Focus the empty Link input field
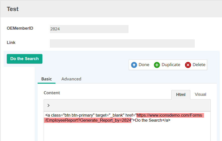 click(122, 43)
